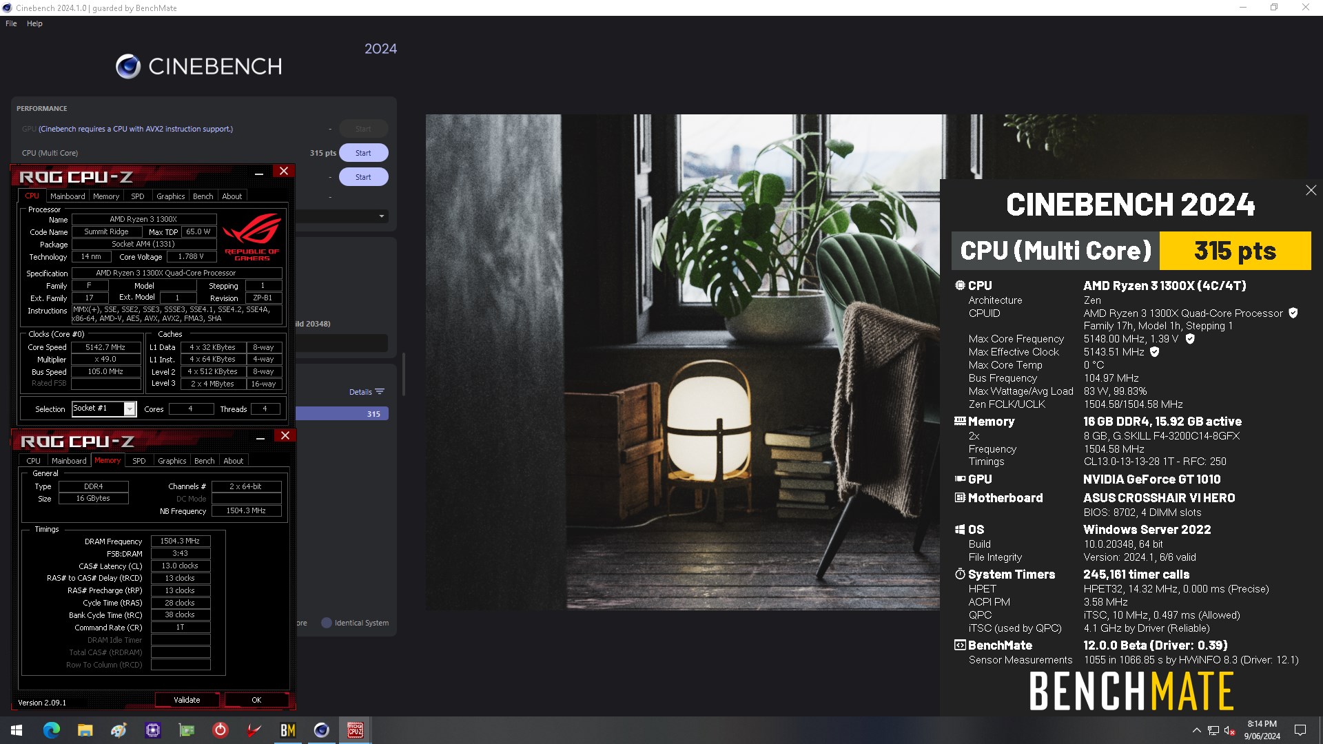The height and width of the screenshot is (744, 1323).
Task: Click OK in the lower CPU-Z window
Action: tap(256, 700)
